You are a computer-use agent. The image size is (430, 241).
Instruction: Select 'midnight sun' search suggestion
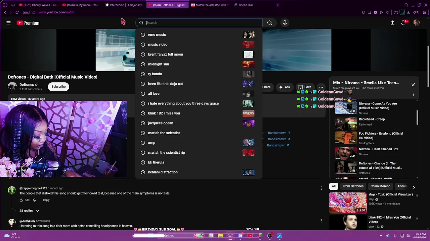[x=199, y=64]
